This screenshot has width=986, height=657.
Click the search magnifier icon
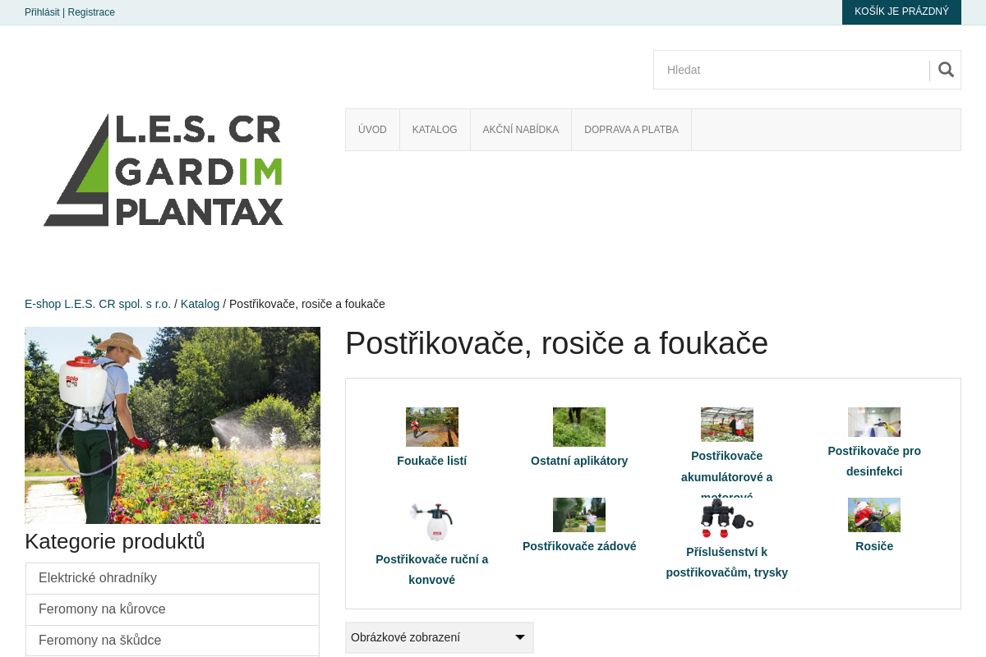pos(945,70)
